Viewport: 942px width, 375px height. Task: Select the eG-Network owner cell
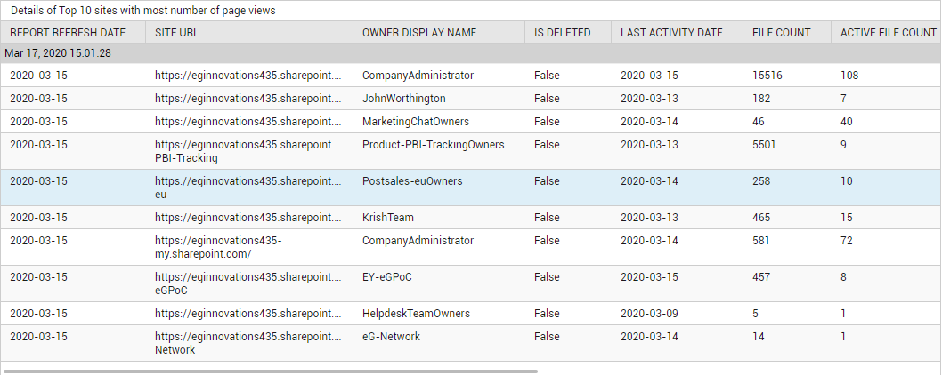click(391, 337)
